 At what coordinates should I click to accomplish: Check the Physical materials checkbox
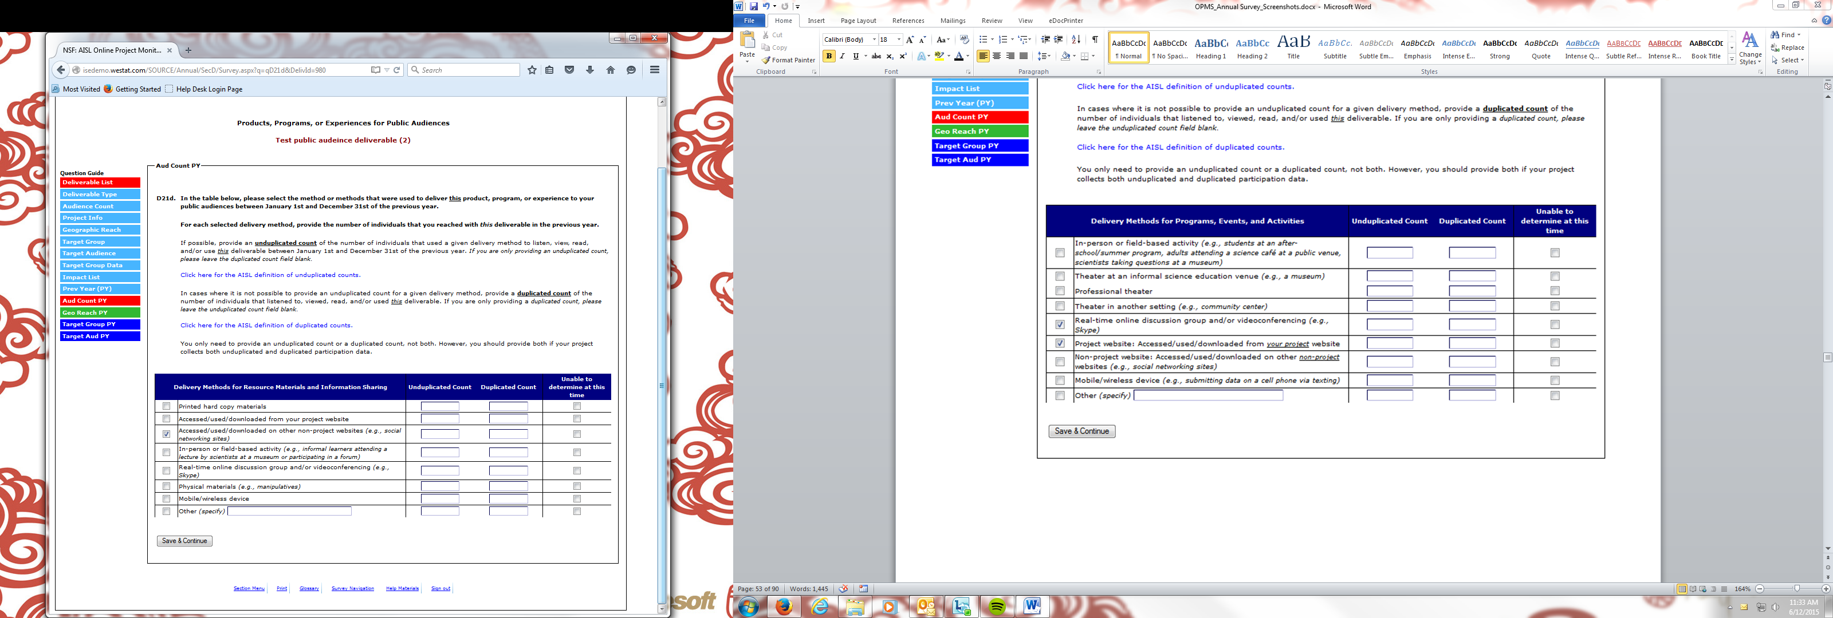coord(167,486)
